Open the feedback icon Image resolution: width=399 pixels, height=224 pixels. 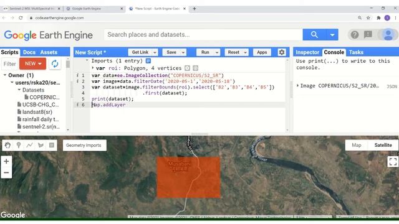[368, 35]
